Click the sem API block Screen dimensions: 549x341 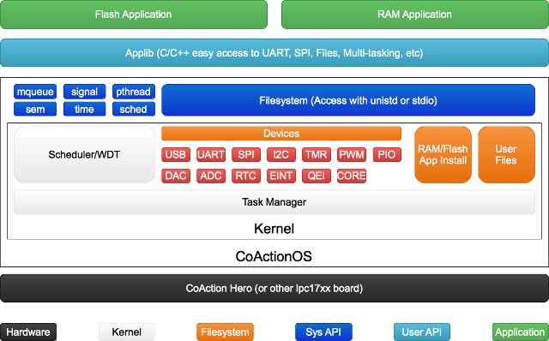(x=35, y=109)
